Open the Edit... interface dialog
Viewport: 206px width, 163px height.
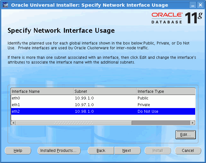[186, 135]
